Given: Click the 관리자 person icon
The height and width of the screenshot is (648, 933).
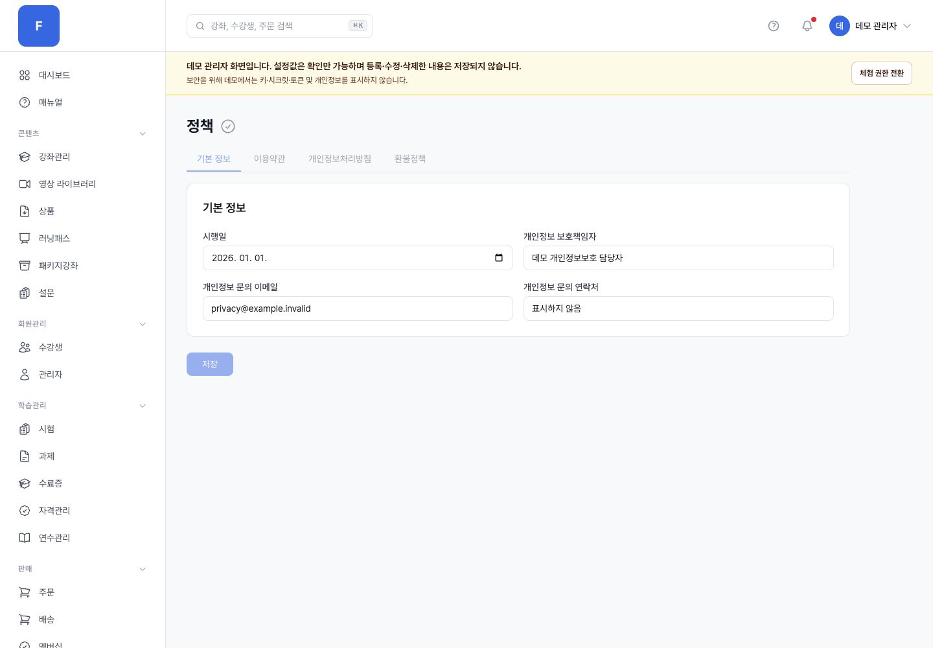Looking at the screenshot, I should [x=25, y=375].
